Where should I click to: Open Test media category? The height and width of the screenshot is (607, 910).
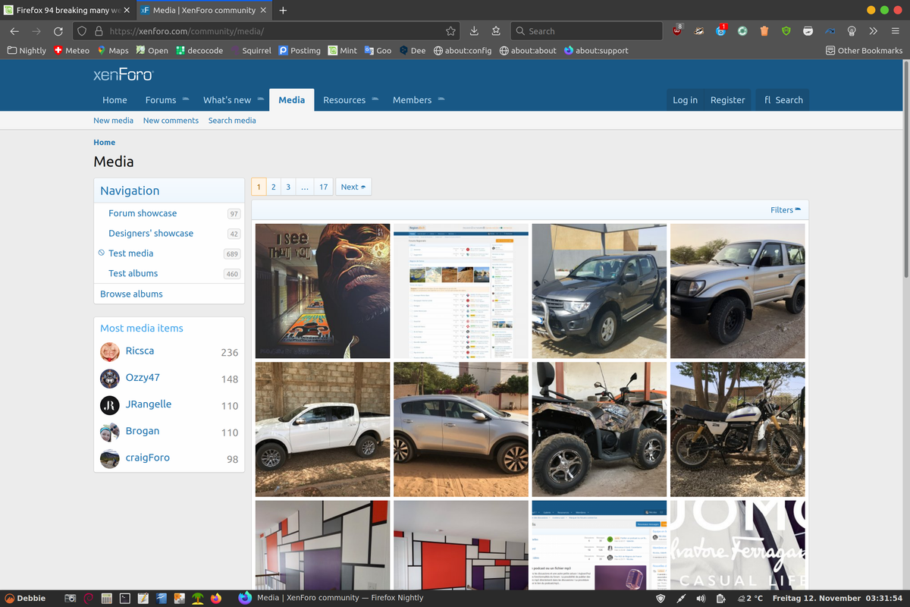coord(130,253)
